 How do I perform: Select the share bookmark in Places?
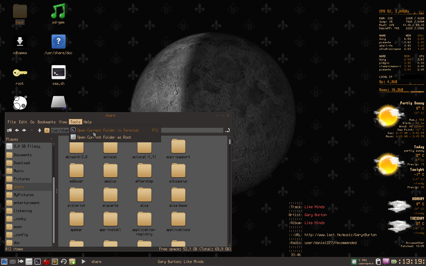click(29, 187)
